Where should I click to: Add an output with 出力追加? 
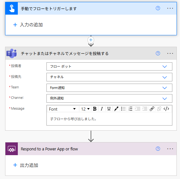pos(25,165)
